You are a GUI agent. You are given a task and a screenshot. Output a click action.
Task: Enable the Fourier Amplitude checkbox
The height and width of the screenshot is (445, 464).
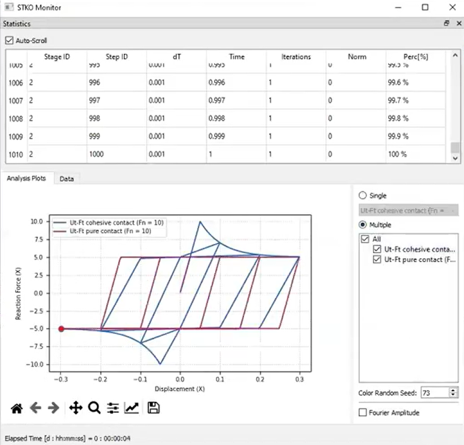pyautogui.click(x=362, y=413)
